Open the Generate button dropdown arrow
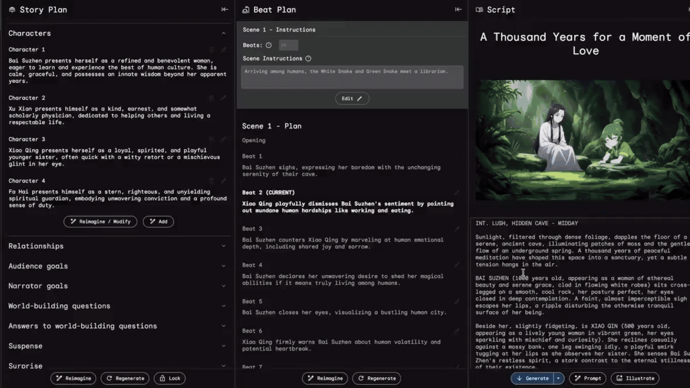This screenshot has height=388, width=690. click(558, 378)
